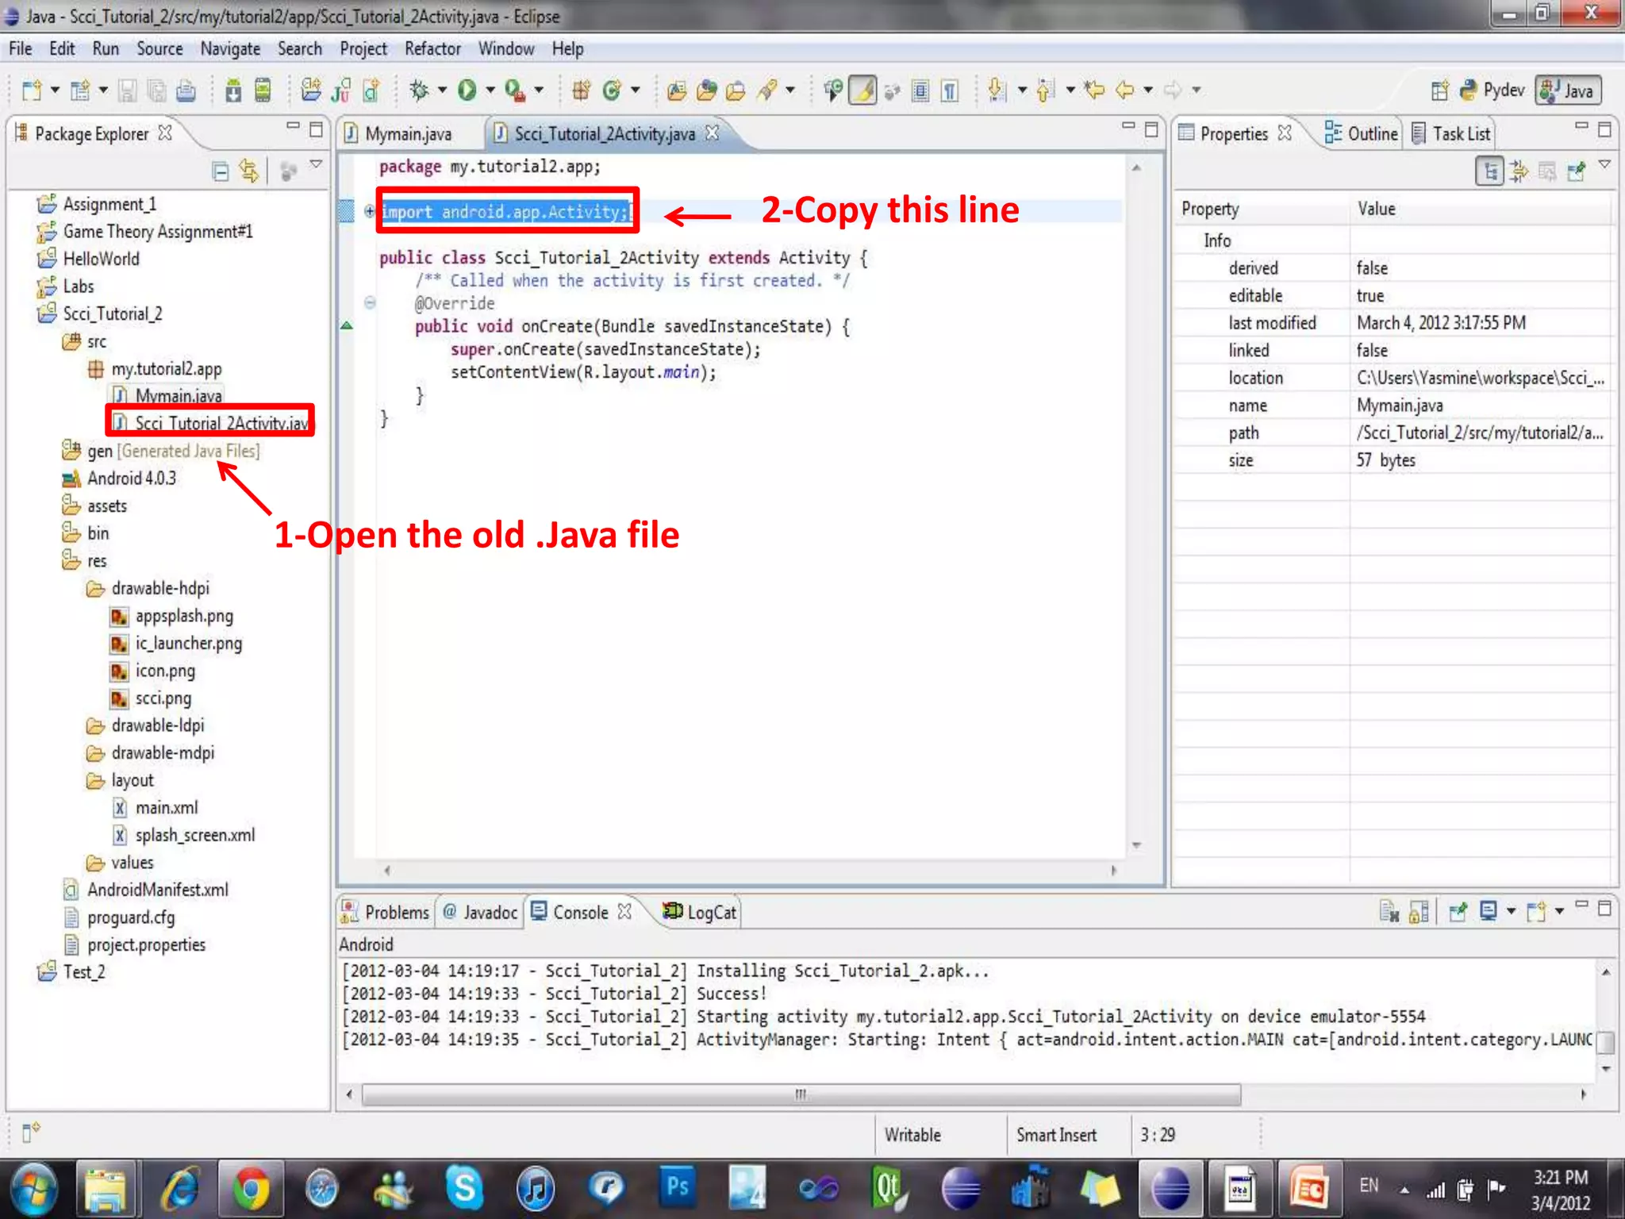The width and height of the screenshot is (1625, 1219).
Task: Toggle Mark Occurrences highlighter button
Action: (863, 90)
